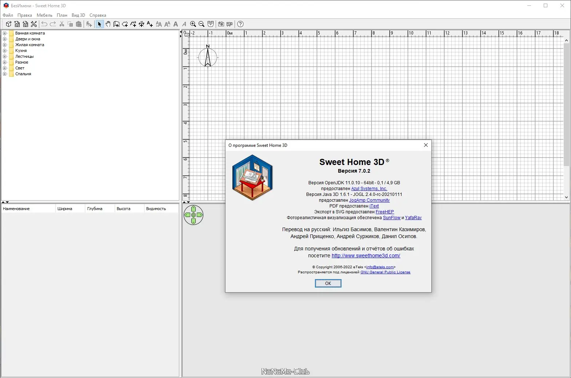
Task: Choose the Create rooms tool
Action: tap(125, 24)
